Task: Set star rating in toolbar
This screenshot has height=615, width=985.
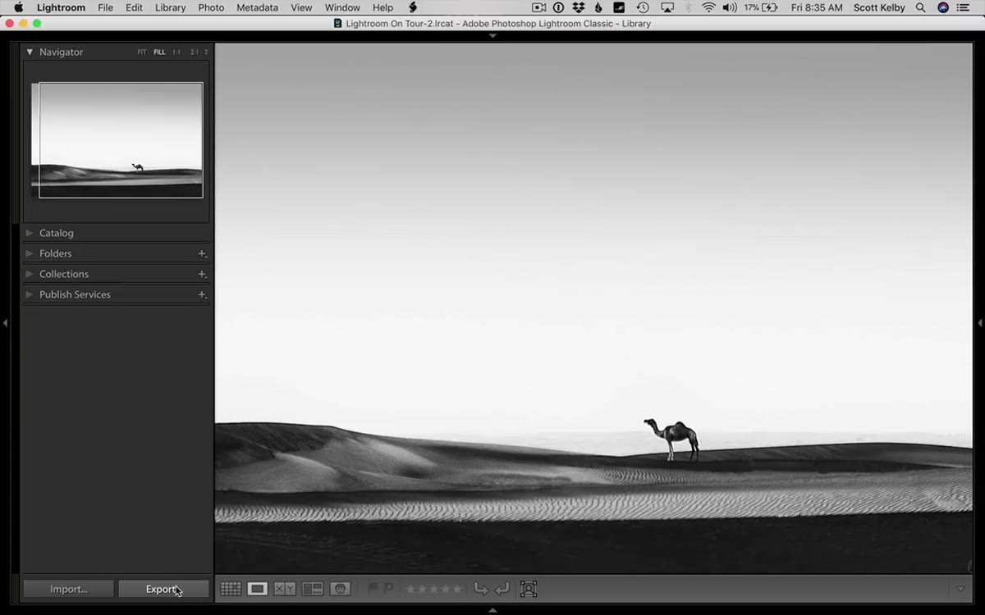Action: click(x=434, y=589)
